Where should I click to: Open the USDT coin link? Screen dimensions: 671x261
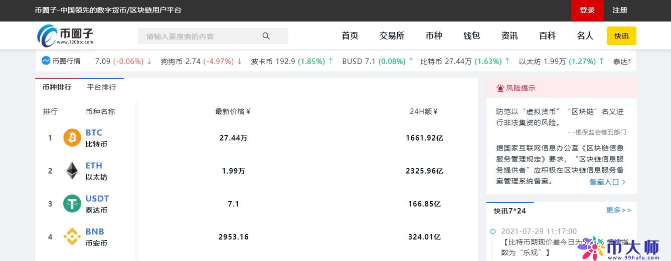coord(97,198)
